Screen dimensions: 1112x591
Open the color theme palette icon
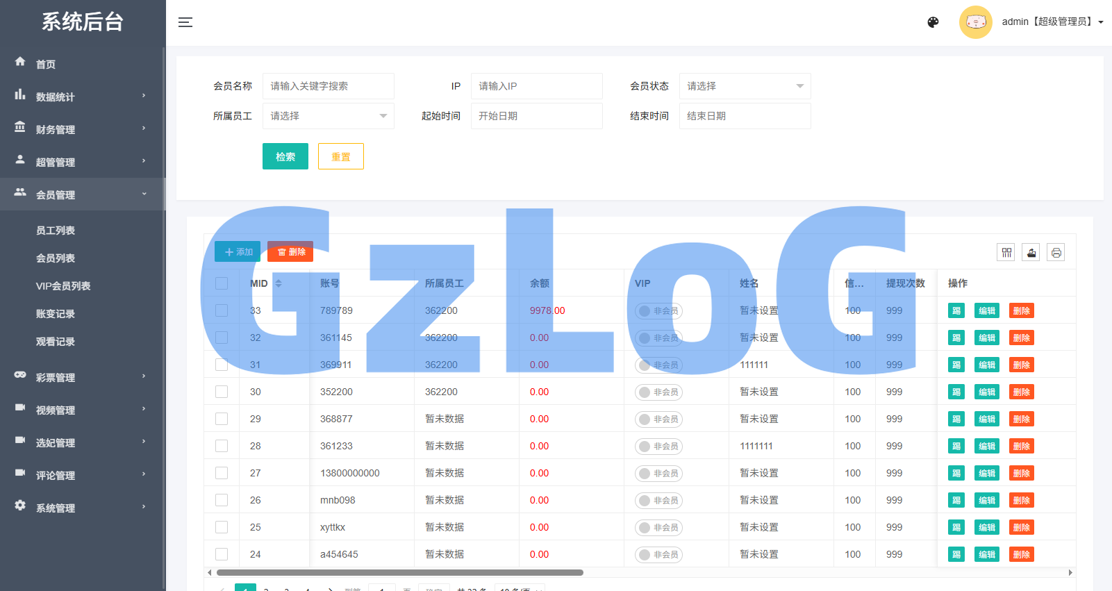(x=933, y=22)
